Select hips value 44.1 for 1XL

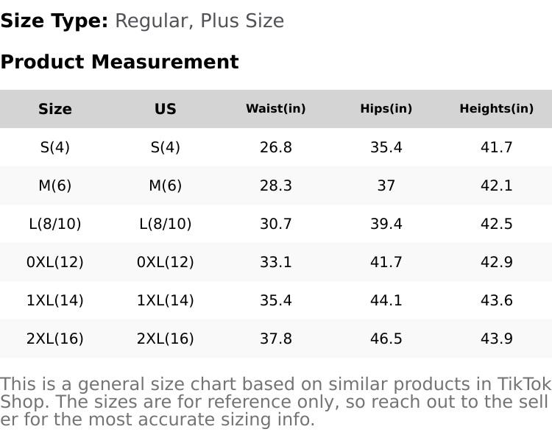(386, 300)
